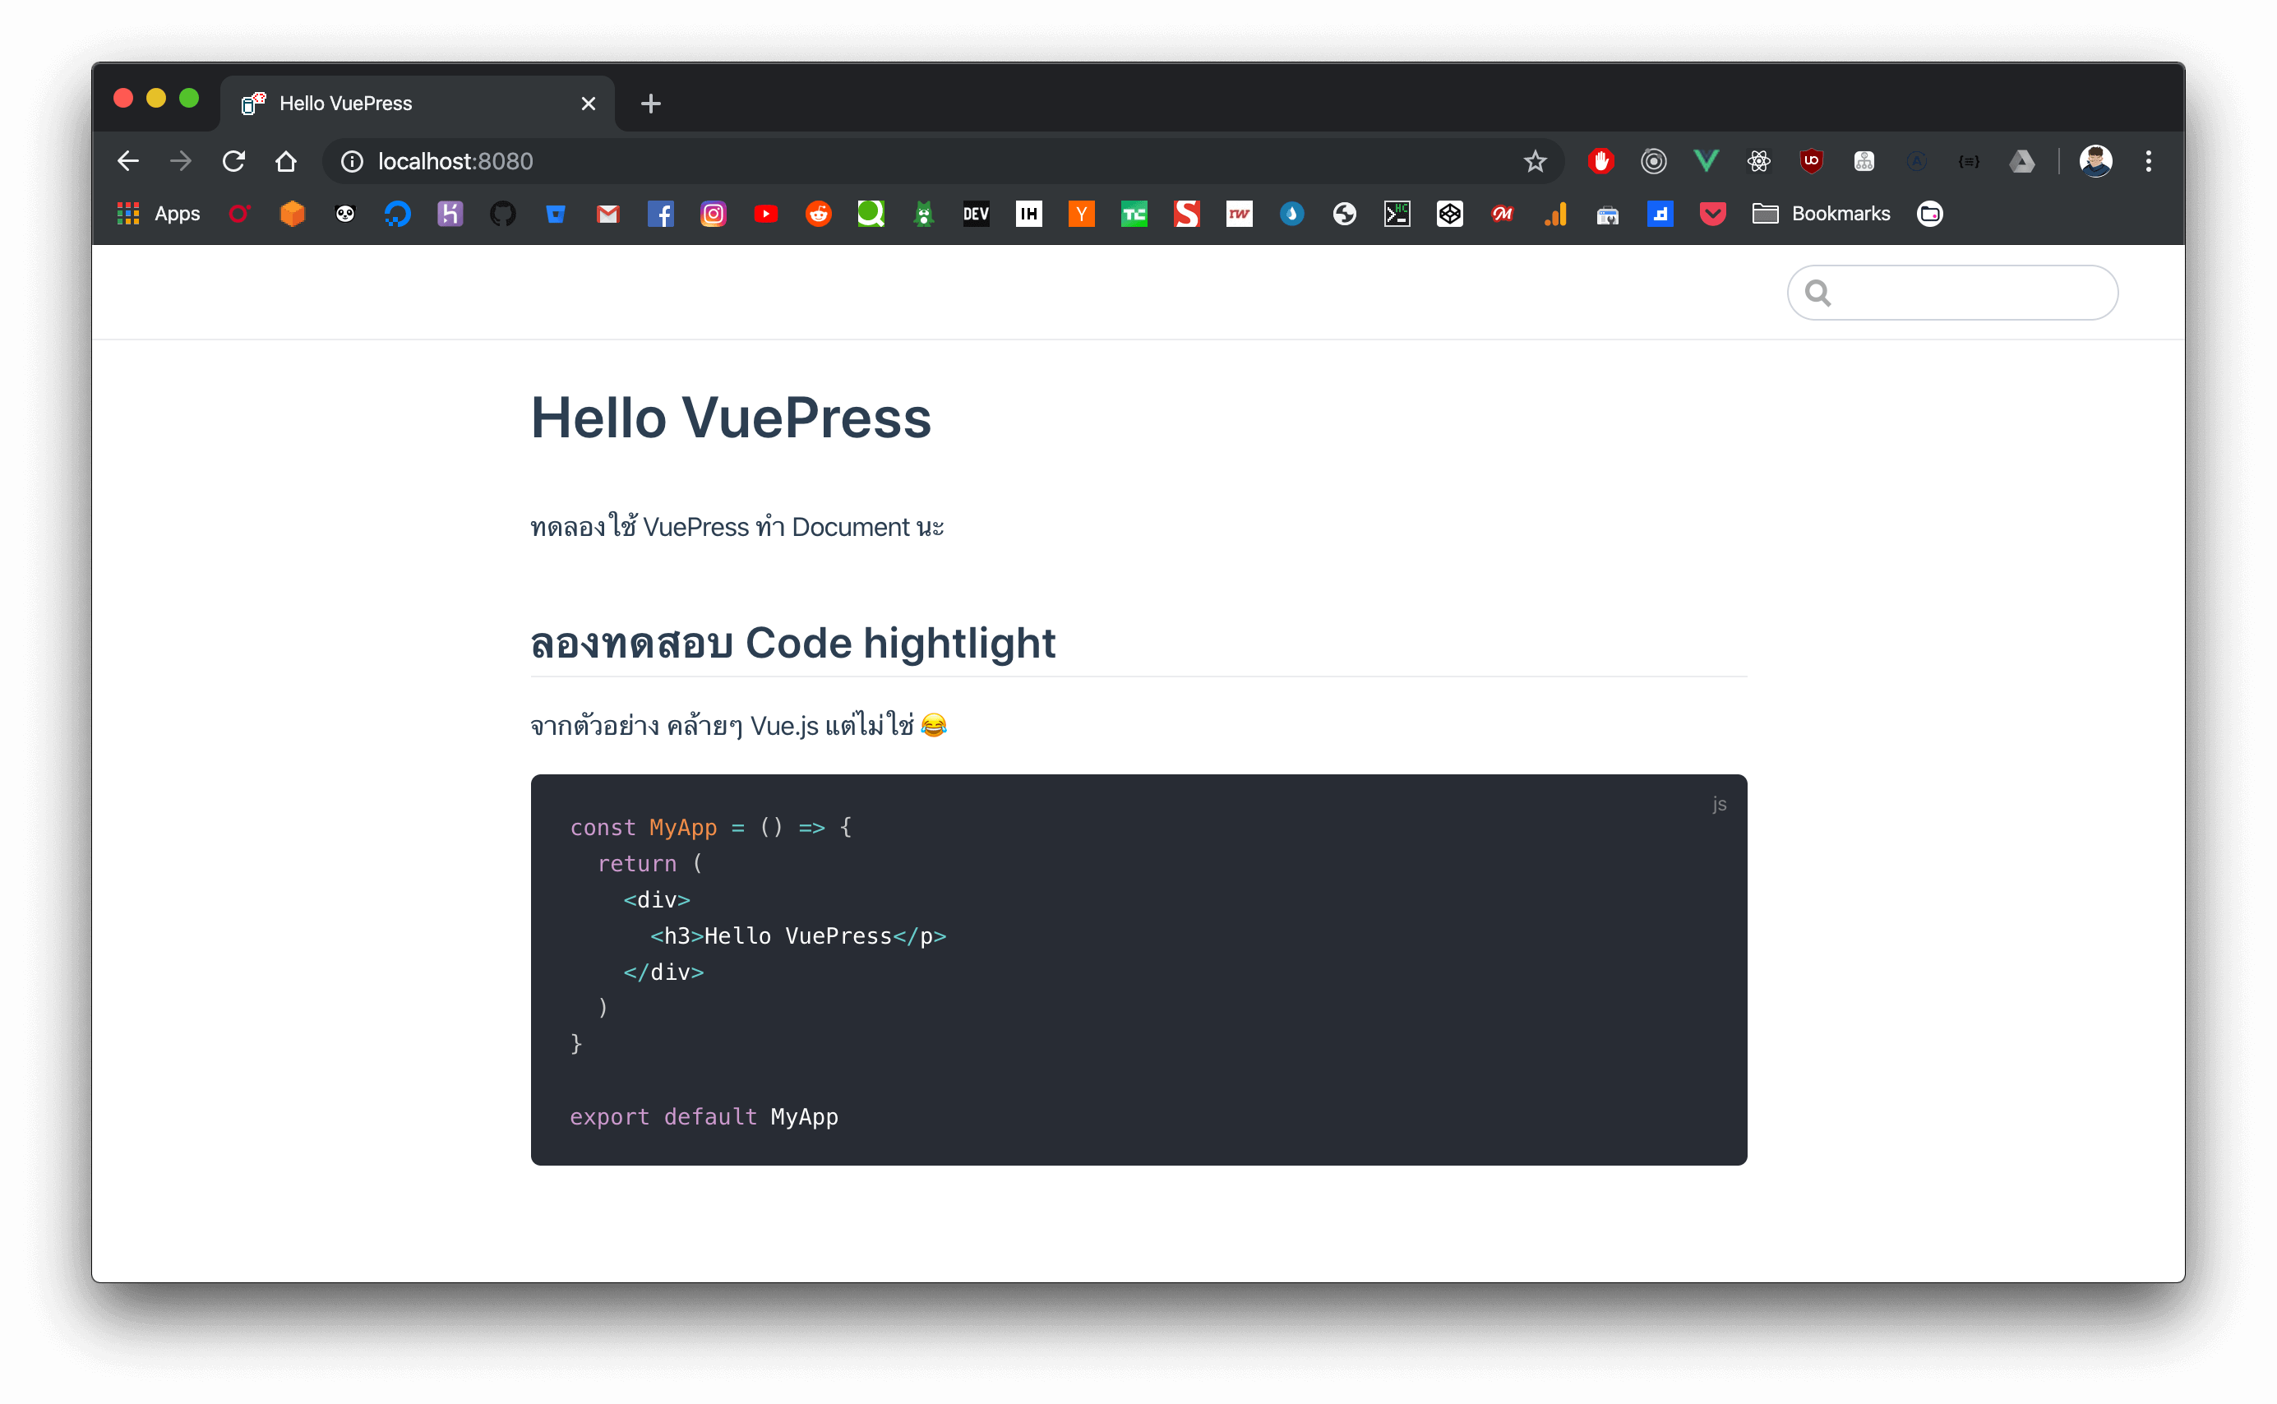Screen dimensions: 2277x1404
Task: Go back using the browser back arrow
Action: click(x=128, y=162)
